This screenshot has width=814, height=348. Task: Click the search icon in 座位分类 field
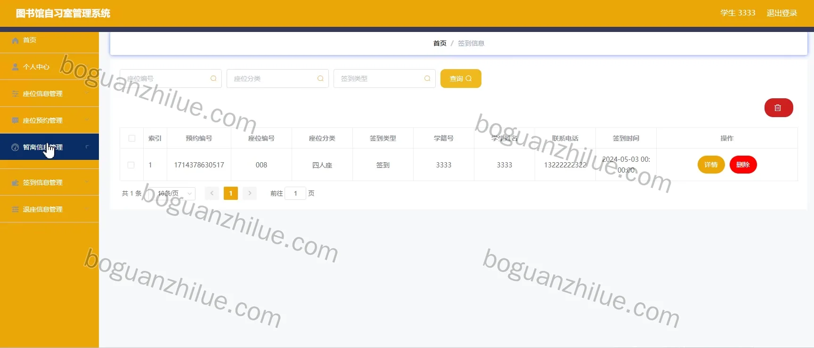click(320, 79)
